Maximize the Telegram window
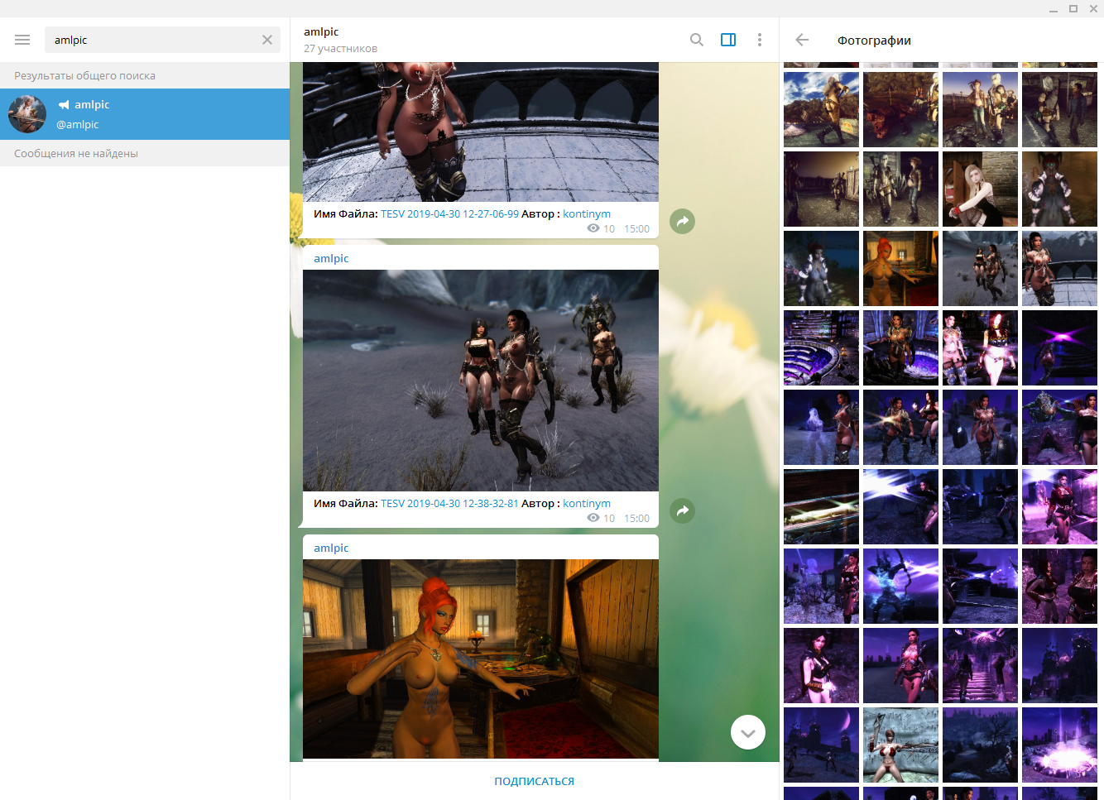The image size is (1104, 800). 1073,8
